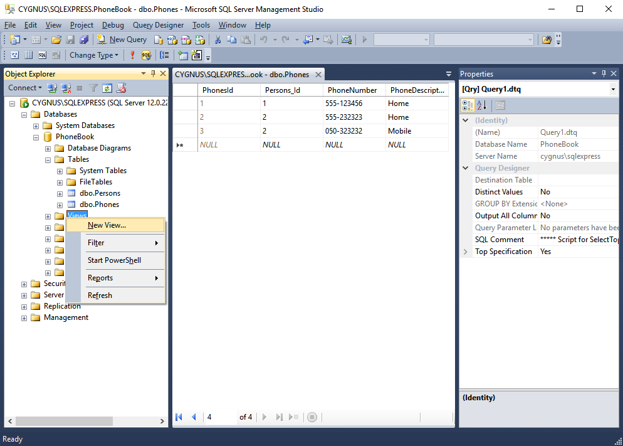Show the Criteria pane grid icon

[29, 55]
